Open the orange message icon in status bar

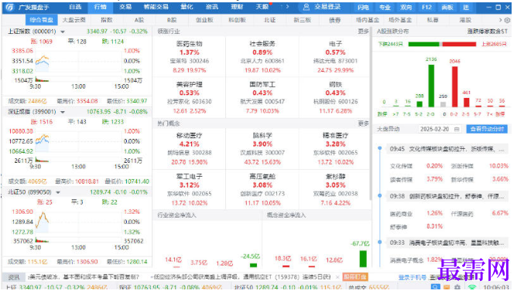coord(447,287)
